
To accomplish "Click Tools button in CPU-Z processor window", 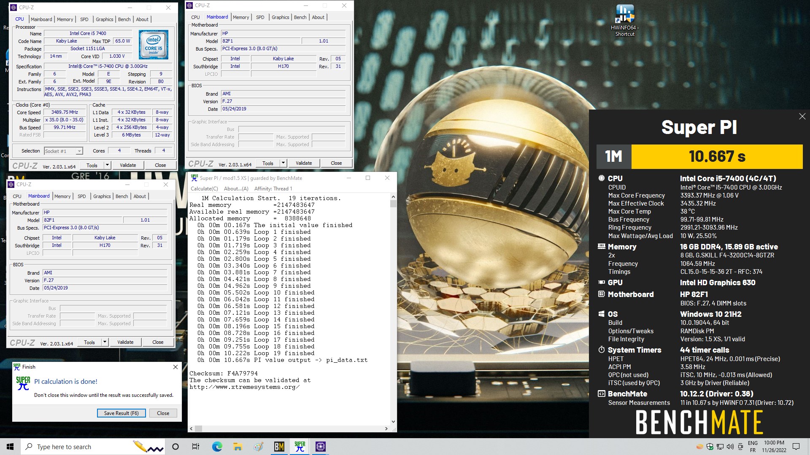I will pos(92,165).
